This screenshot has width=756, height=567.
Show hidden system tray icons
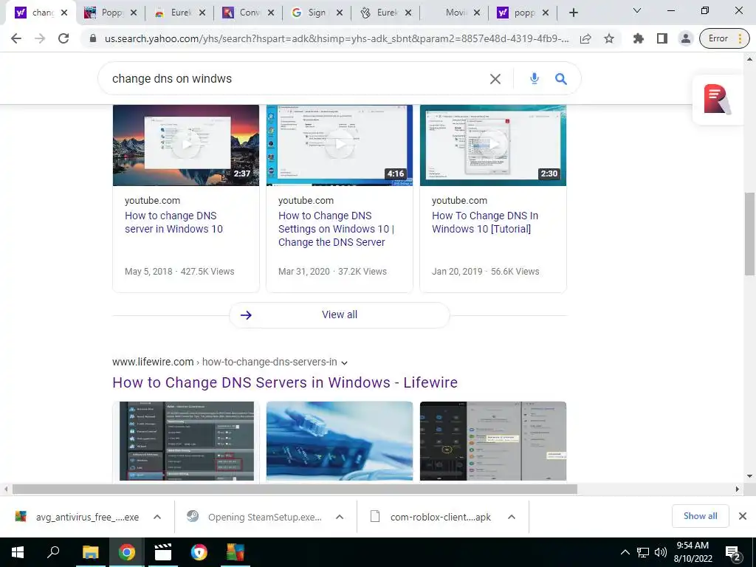(x=625, y=552)
